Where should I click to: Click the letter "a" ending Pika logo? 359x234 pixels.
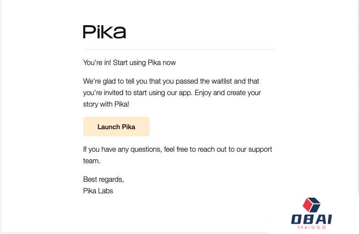120,33
